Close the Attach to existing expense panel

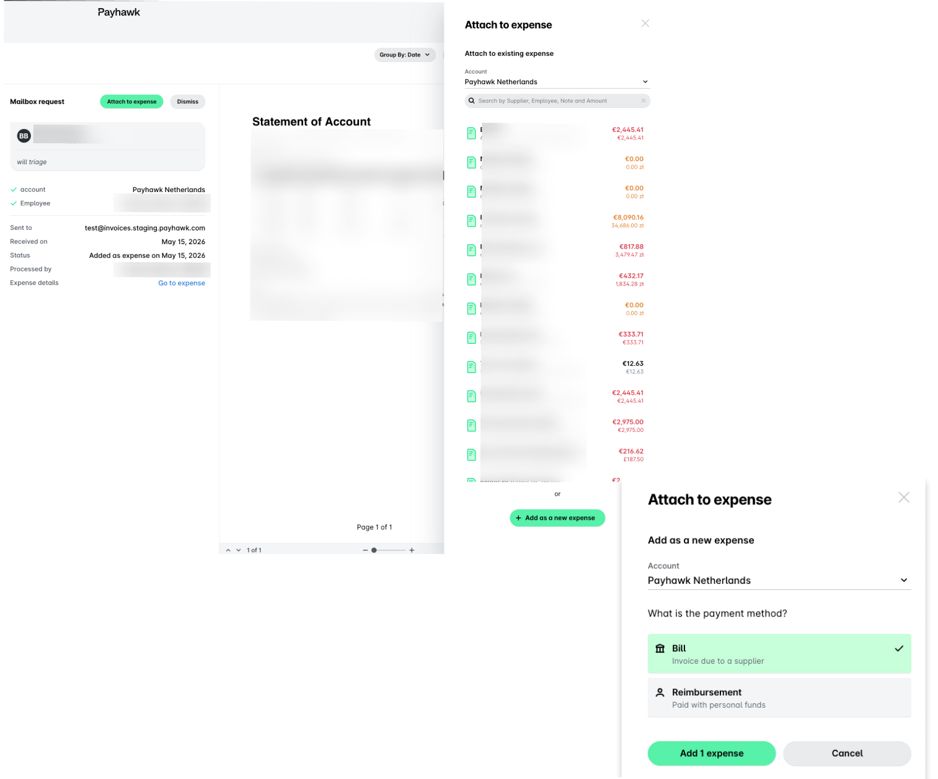tap(645, 24)
